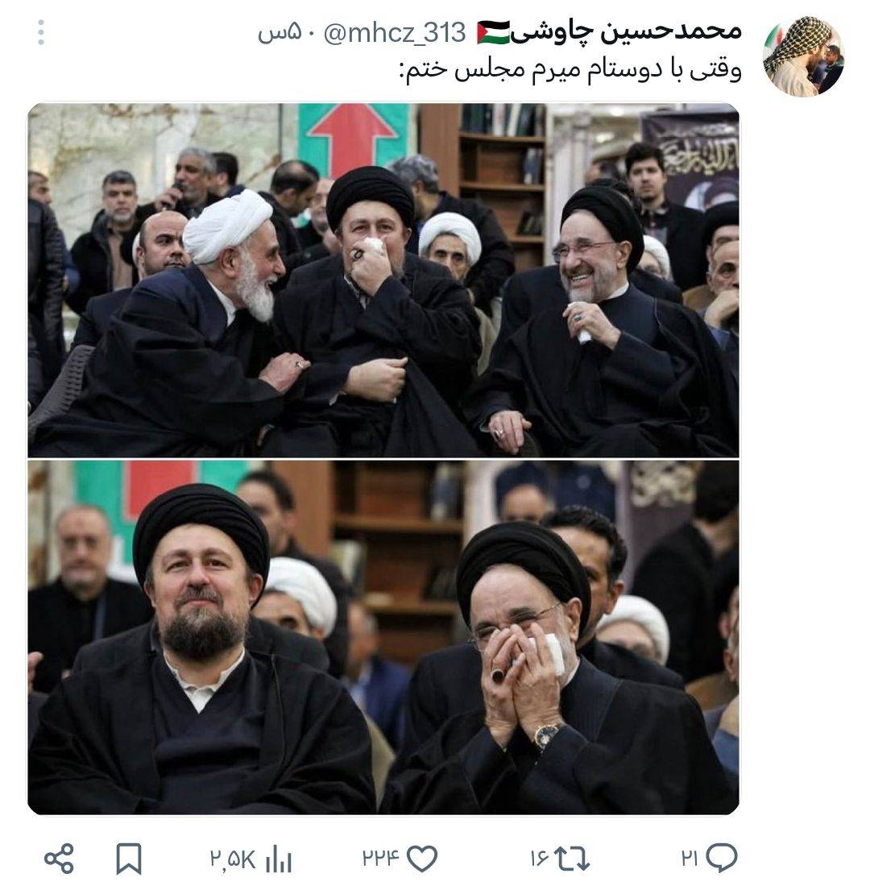This screenshot has width=870, height=894.
Task: Open bottom photo of two clerics
Action: click(383, 637)
